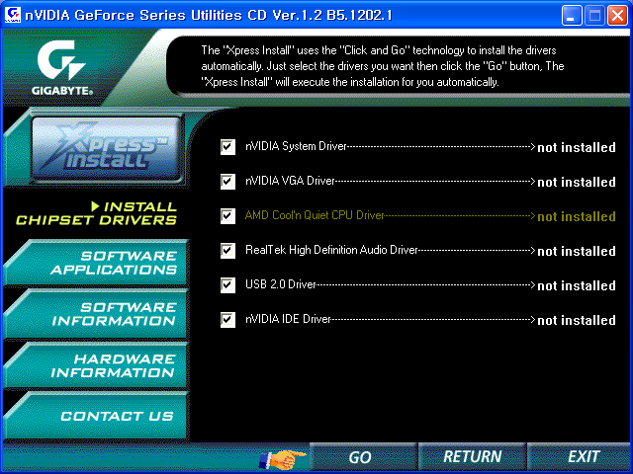Click the GO button to install
Viewport: 633px width, 474px height.
click(363, 457)
